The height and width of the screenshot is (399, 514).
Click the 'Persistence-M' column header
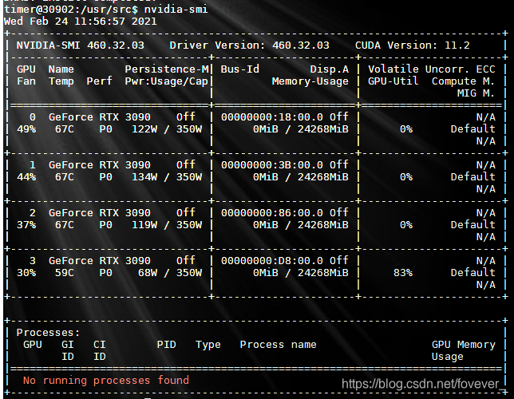[x=167, y=69]
